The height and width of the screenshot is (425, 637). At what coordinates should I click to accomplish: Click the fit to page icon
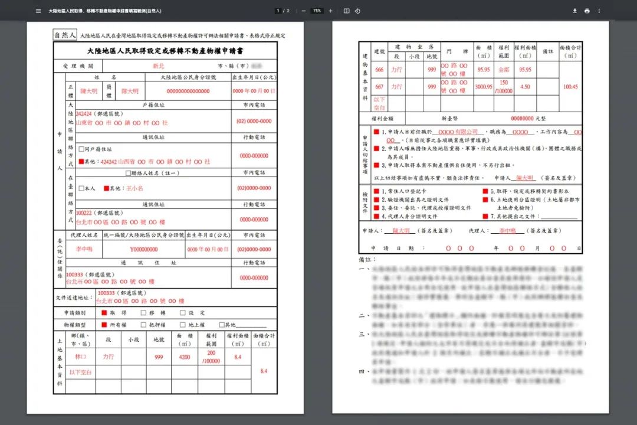coord(347,11)
